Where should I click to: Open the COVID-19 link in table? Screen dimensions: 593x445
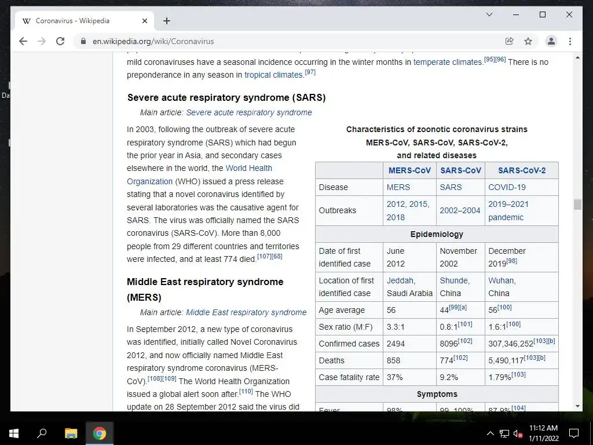[x=507, y=187]
